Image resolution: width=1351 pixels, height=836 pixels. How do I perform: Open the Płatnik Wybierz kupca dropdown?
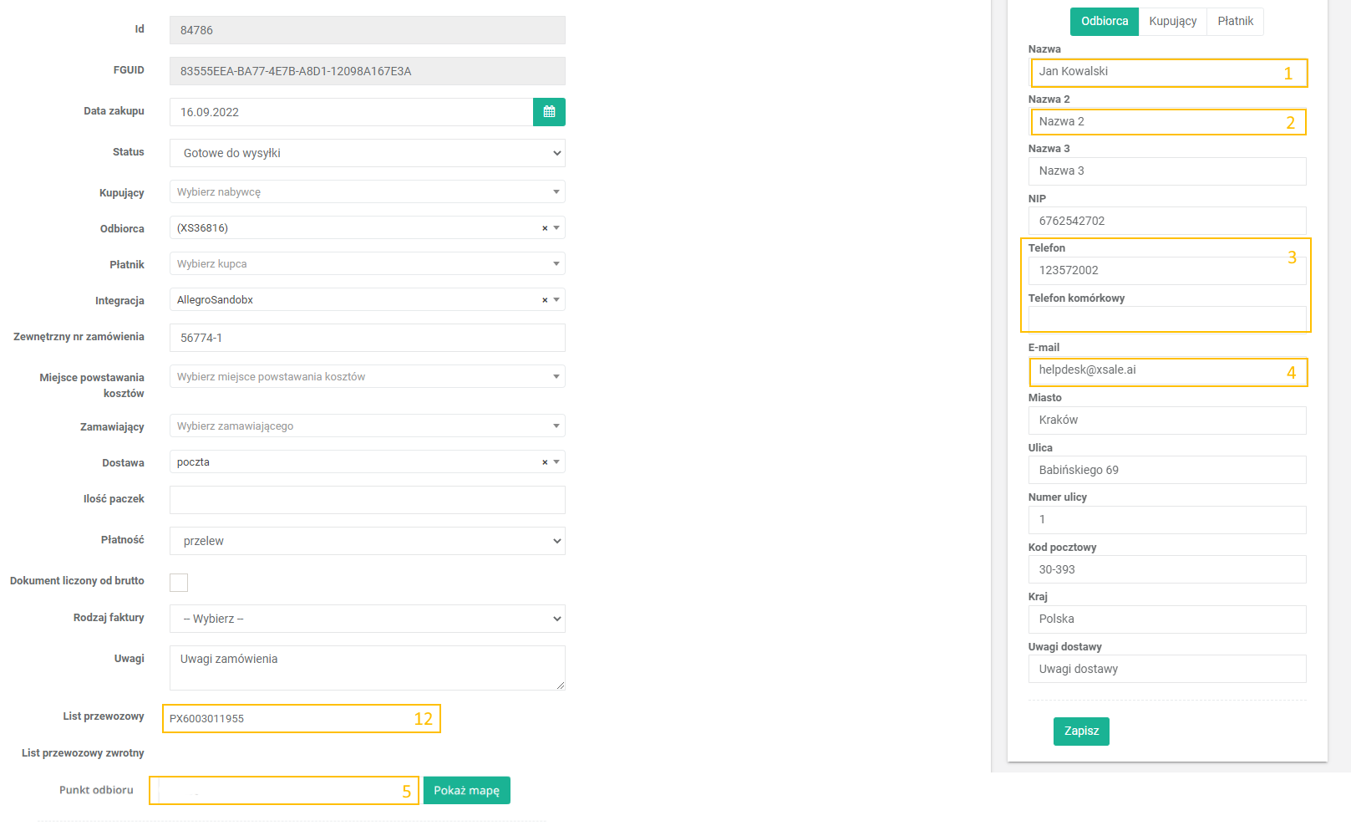coord(367,264)
